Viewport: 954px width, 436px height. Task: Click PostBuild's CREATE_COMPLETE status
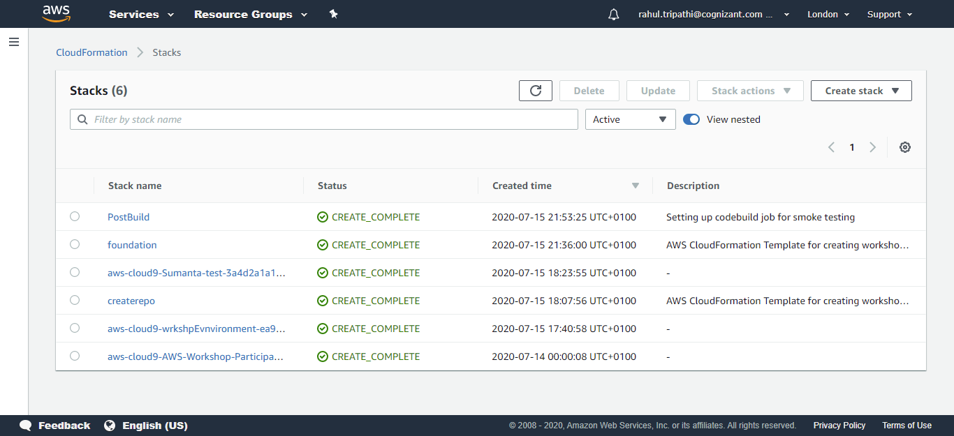click(x=376, y=217)
